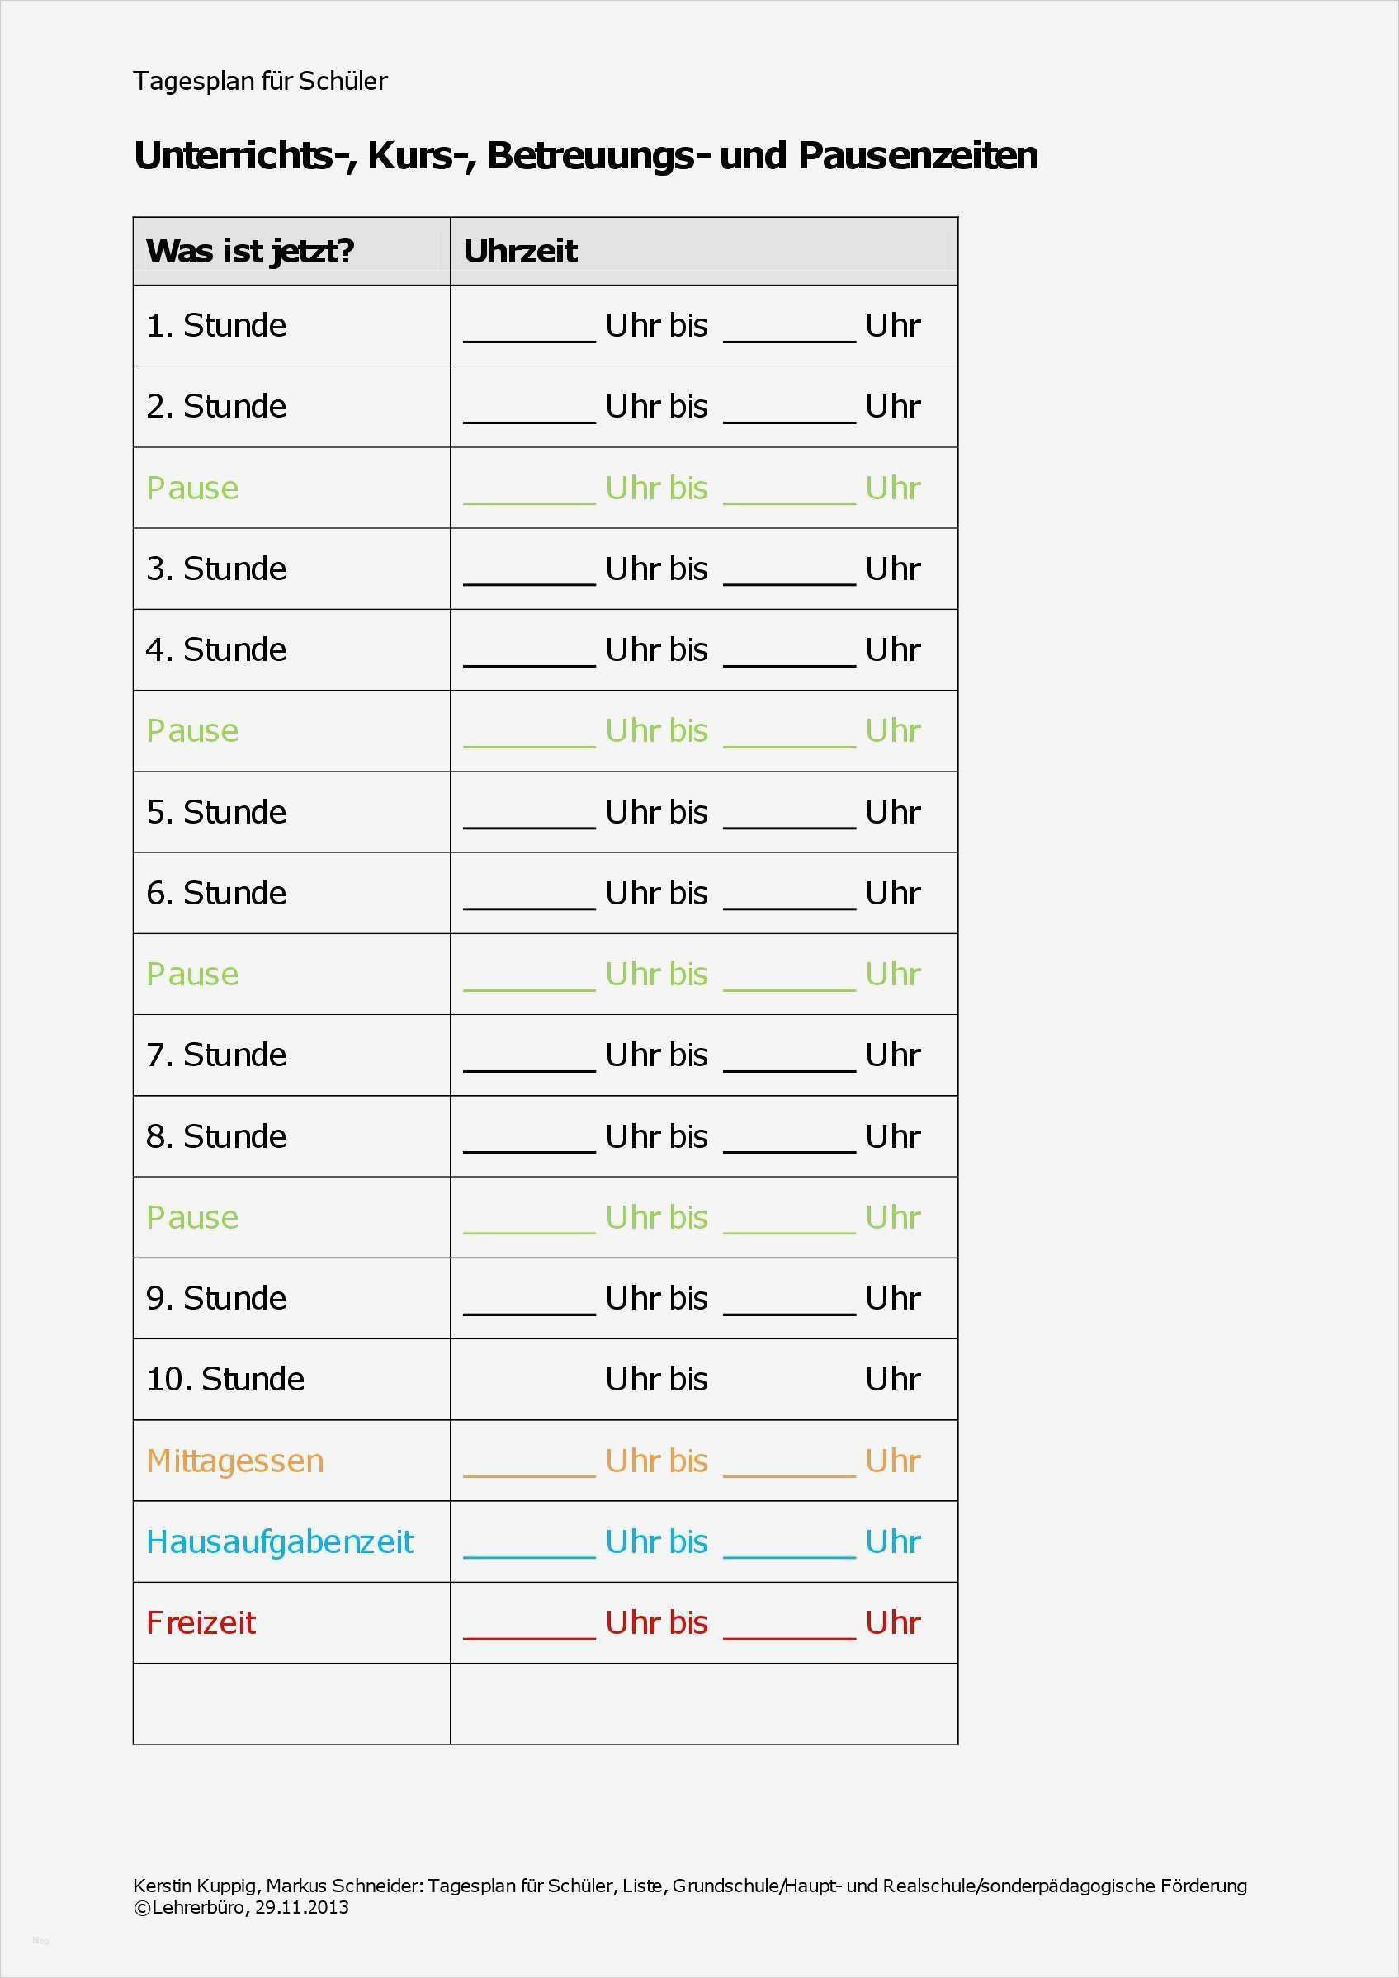Select the "10. Stunde" row label

click(225, 1379)
